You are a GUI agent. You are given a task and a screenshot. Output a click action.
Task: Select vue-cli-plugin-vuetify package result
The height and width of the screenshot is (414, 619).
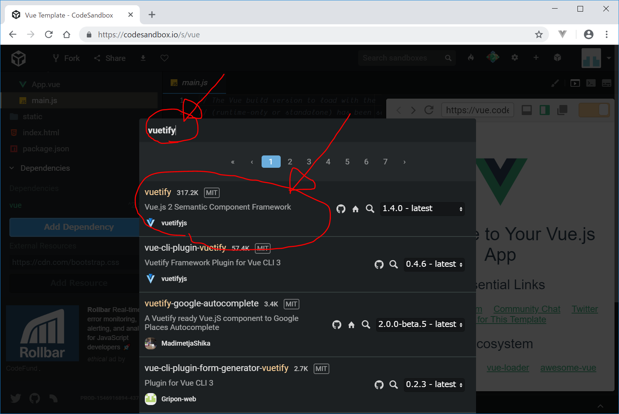point(308,265)
